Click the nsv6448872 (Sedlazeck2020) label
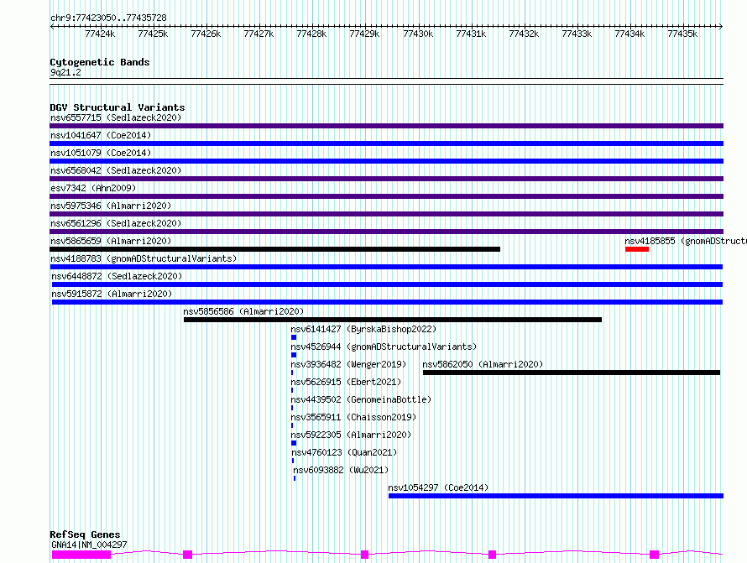The width and height of the screenshot is (747, 563). (117, 276)
